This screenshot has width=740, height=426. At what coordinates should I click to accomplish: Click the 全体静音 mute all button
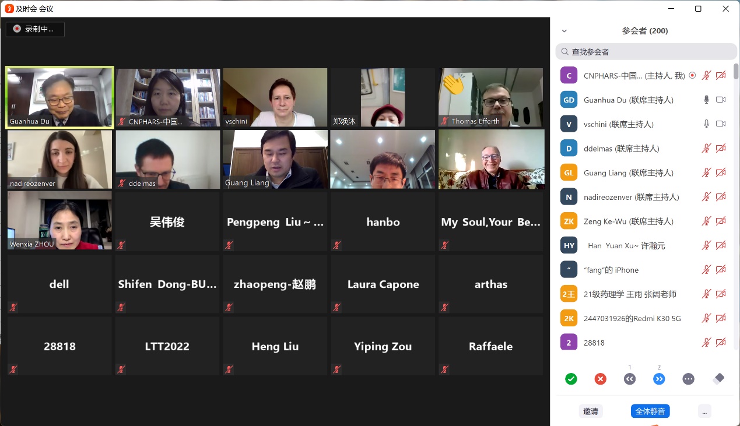pyautogui.click(x=650, y=411)
